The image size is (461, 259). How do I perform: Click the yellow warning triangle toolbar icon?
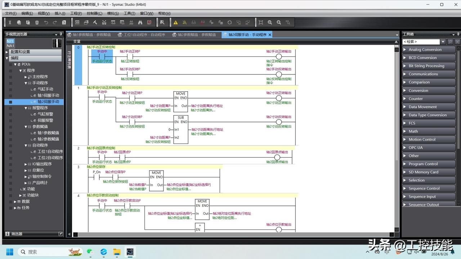tap(175, 22)
